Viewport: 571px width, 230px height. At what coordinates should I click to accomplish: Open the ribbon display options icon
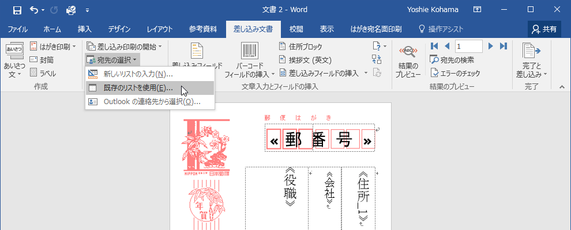pyautogui.click(x=476, y=10)
